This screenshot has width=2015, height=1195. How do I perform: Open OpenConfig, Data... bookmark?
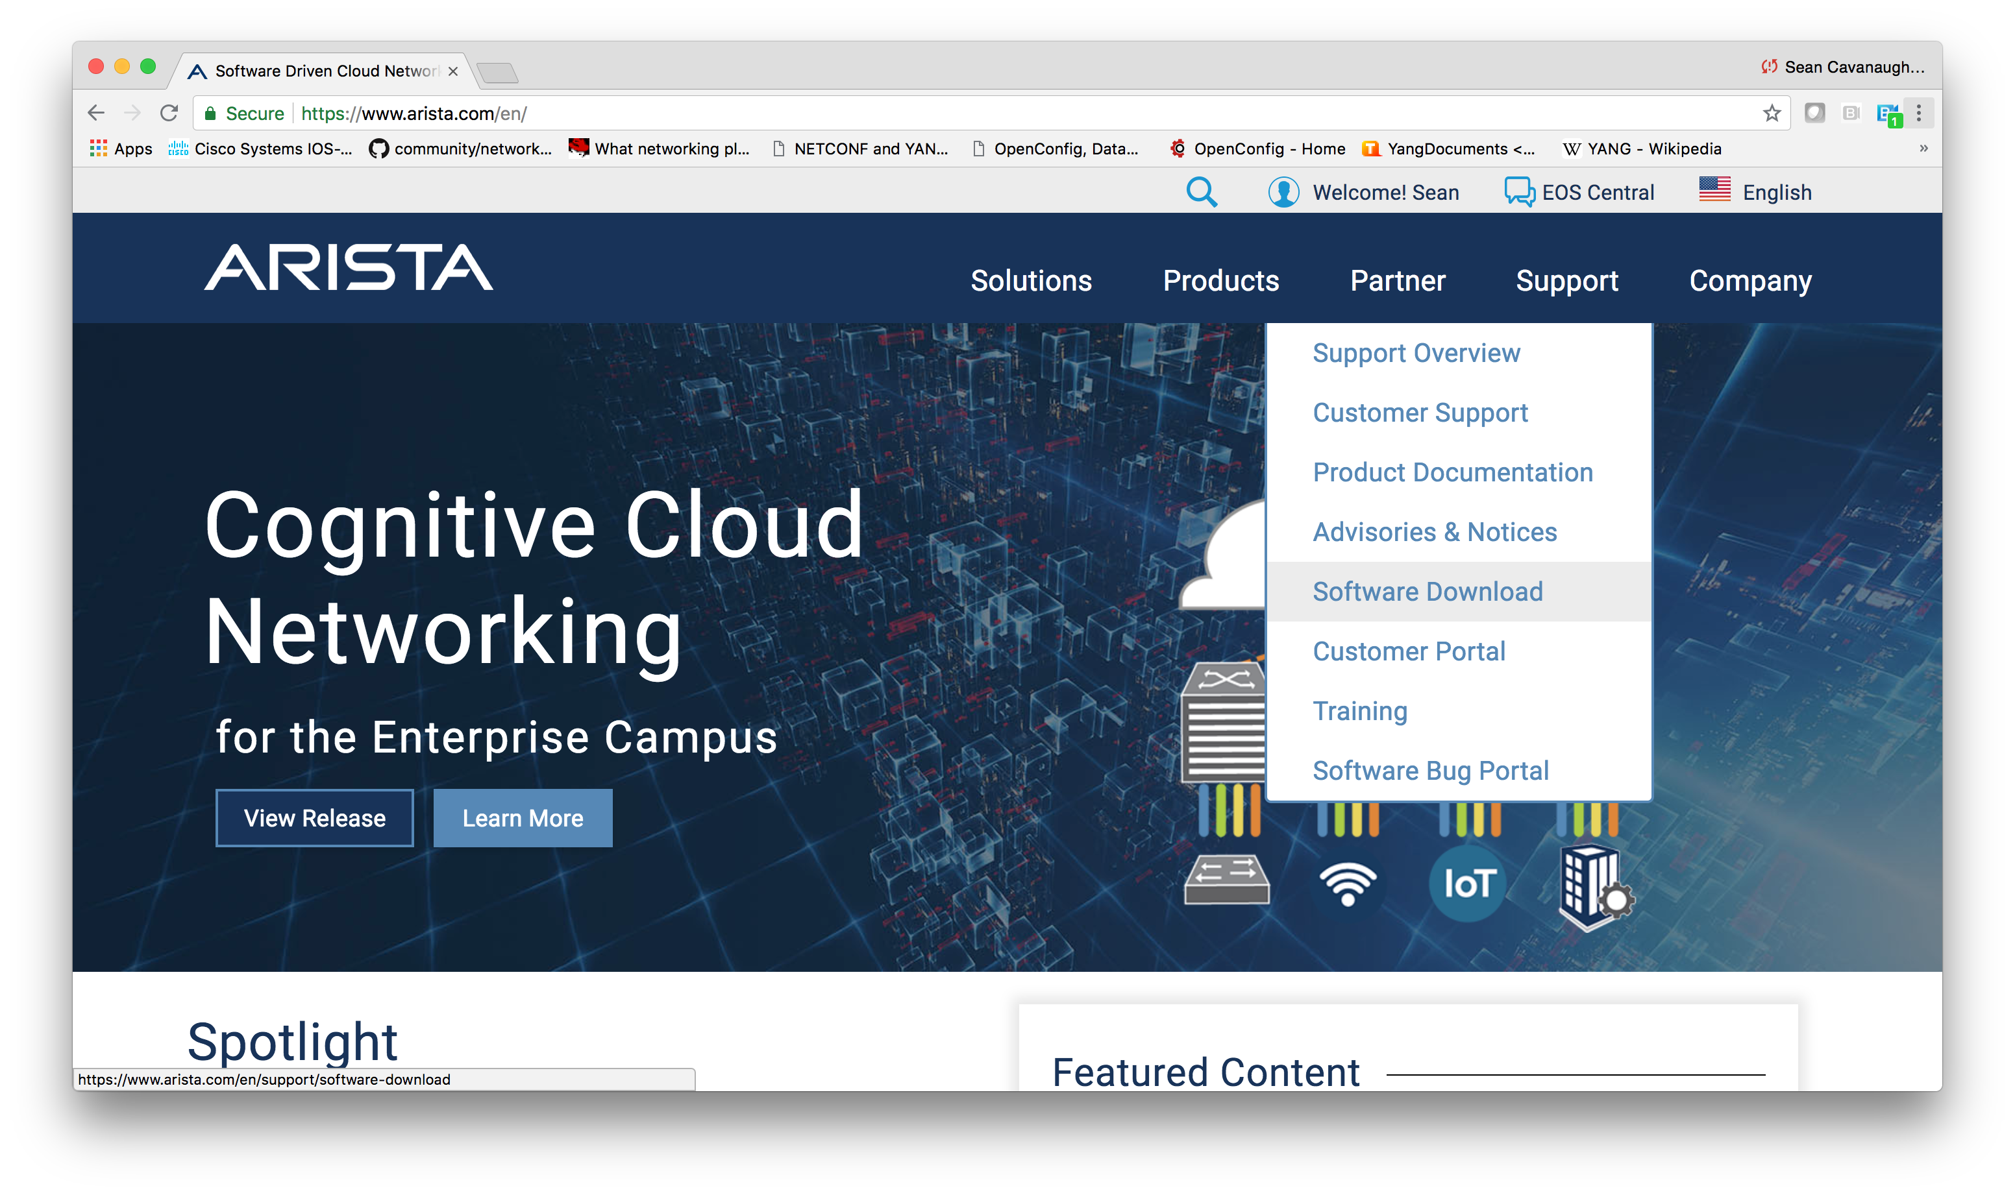point(1056,148)
